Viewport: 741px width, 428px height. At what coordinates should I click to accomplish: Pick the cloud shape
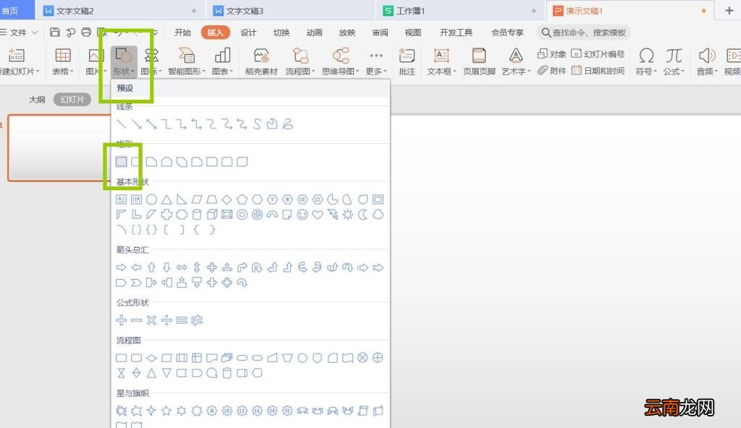(378, 215)
